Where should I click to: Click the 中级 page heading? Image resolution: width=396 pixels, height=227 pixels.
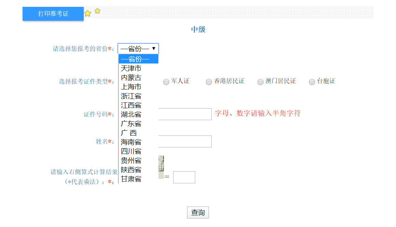198,30
